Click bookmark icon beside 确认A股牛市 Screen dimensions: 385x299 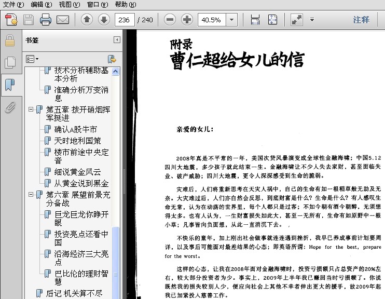click(47, 129)
